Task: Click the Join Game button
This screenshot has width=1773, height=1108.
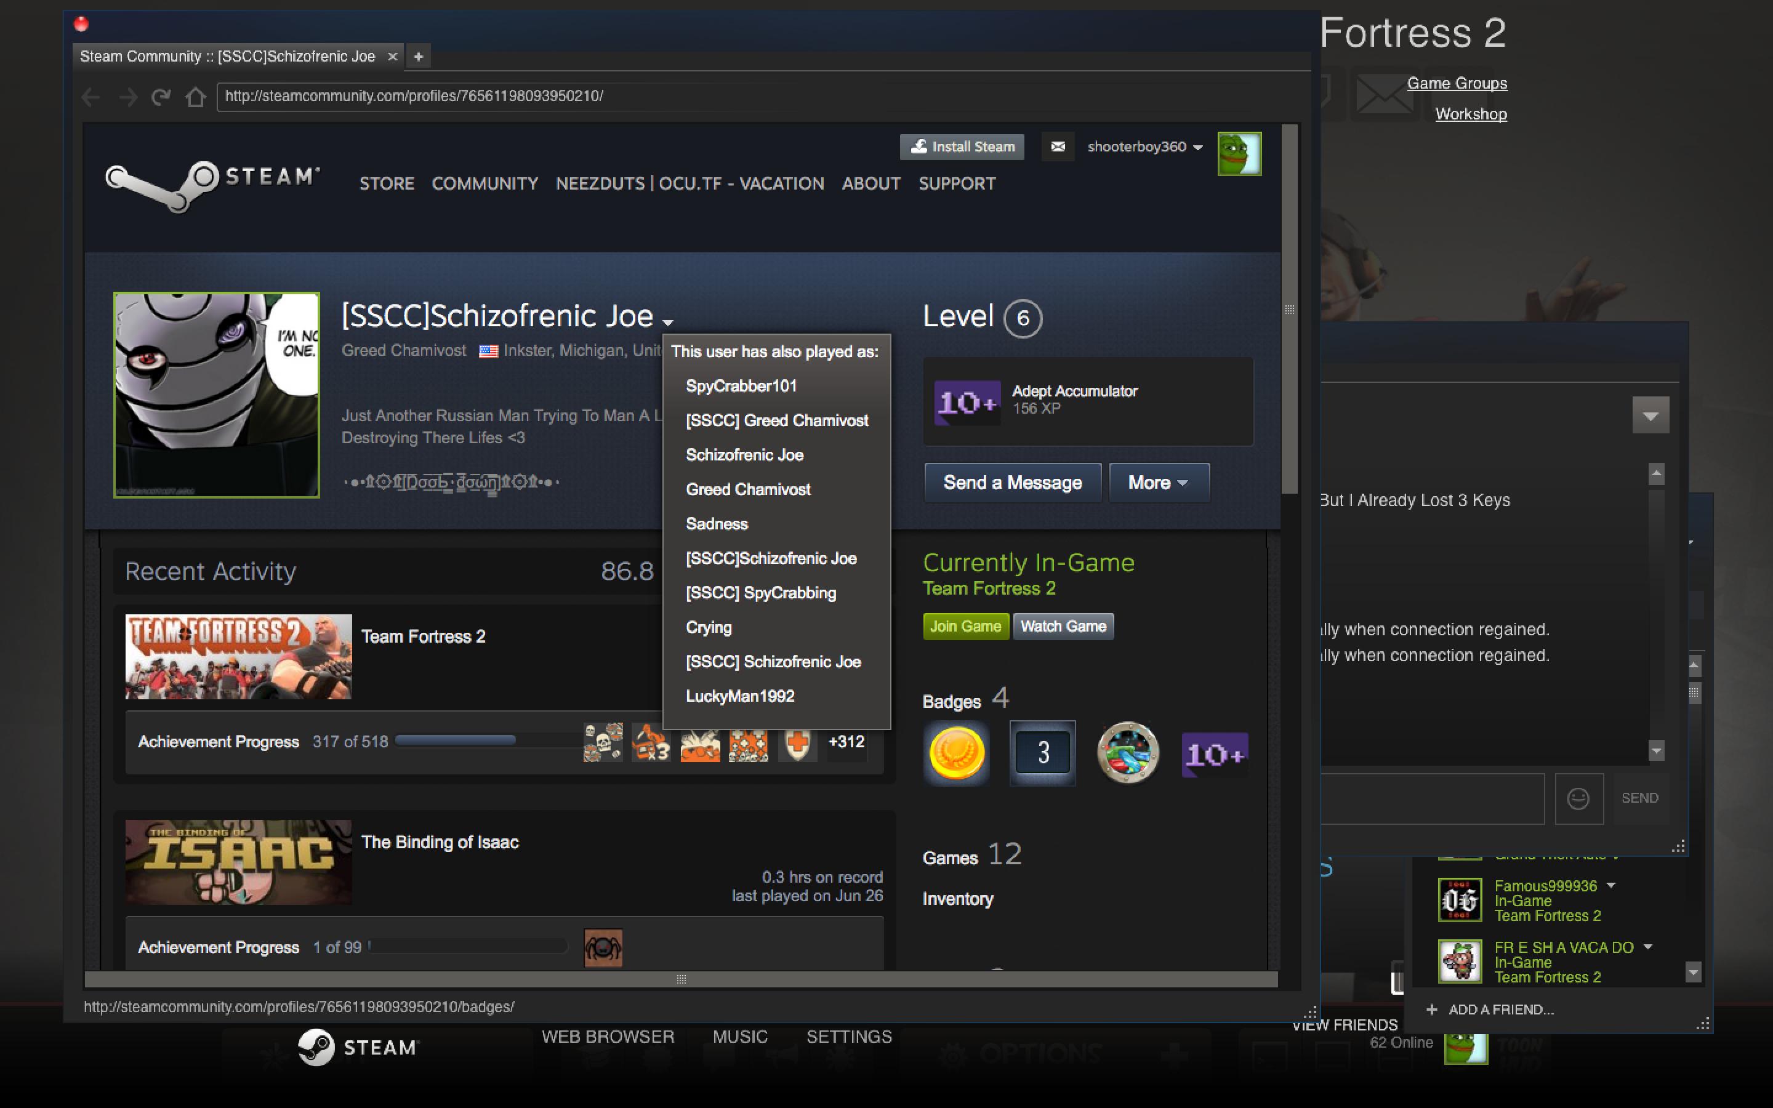Action: (965, 627)
